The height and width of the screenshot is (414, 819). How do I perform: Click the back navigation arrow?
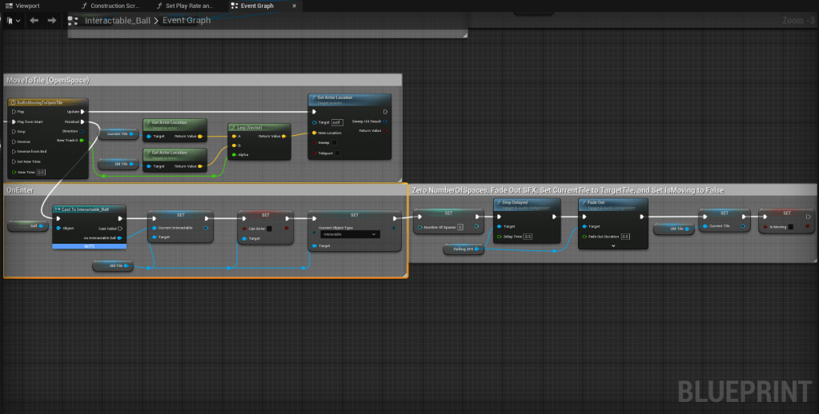pyautogui.click(x=34, y=20)
